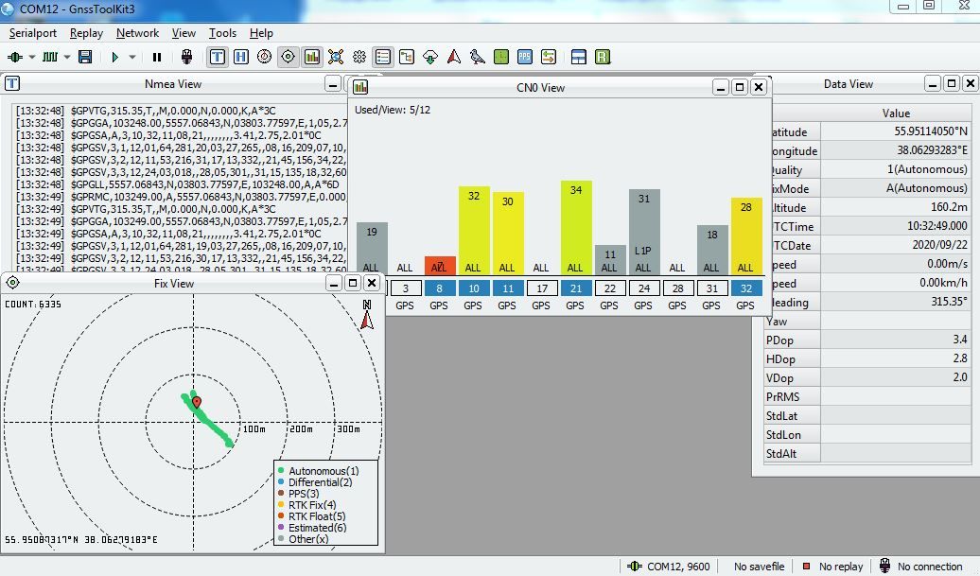Toggle the Fix View target icon
Viewport: 980px width, 576px height.
click(289, 57)
